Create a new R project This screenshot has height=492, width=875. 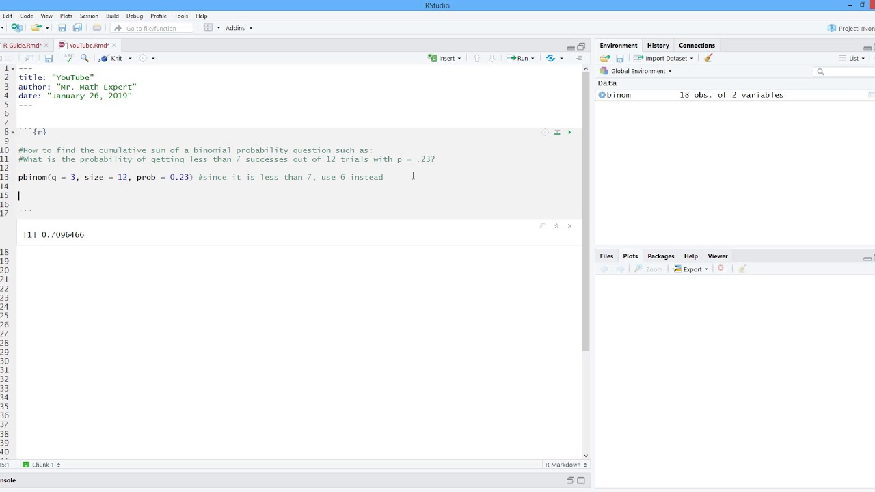(16, 28)
